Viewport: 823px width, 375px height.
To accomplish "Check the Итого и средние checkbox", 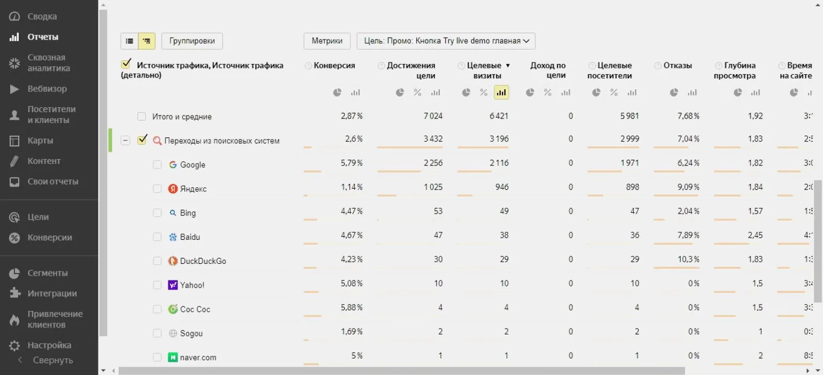I will (142, 116).
